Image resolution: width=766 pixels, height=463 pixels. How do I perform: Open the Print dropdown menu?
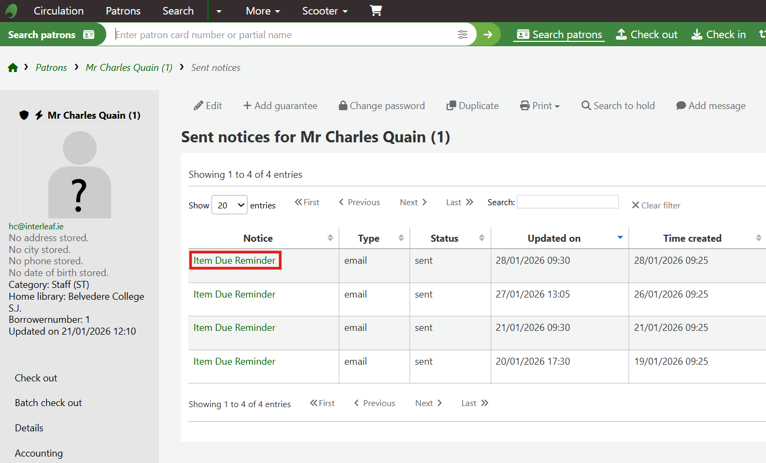539,106
